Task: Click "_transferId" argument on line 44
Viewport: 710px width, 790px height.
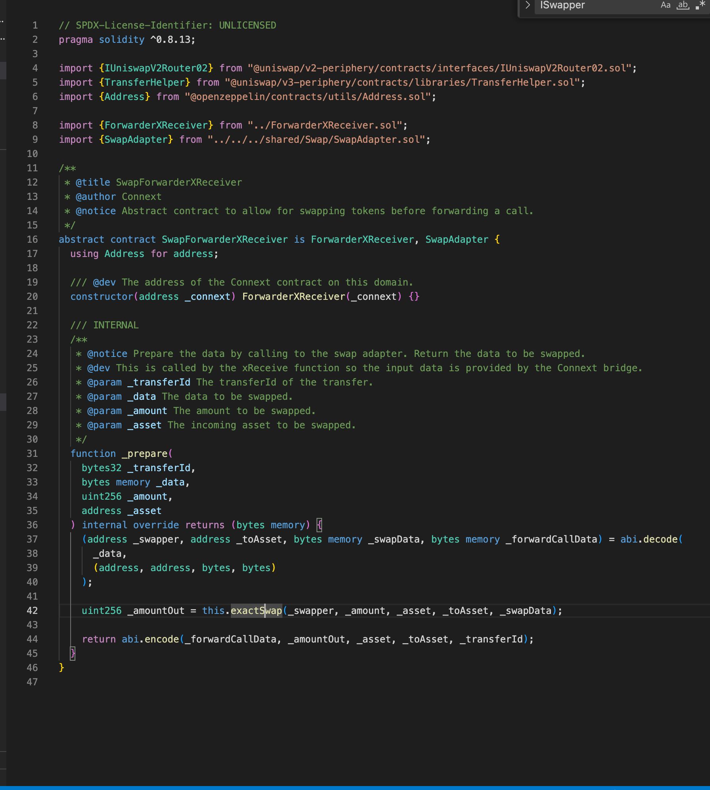Action: [491, 639]
